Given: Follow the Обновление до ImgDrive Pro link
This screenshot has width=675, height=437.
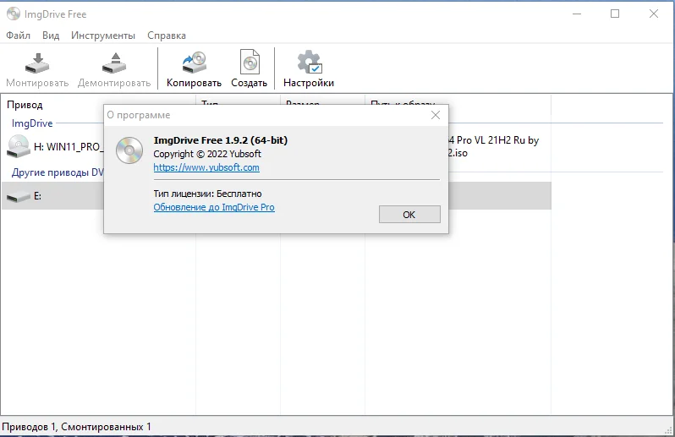Looking at the screenshot, I should (214, 207).
